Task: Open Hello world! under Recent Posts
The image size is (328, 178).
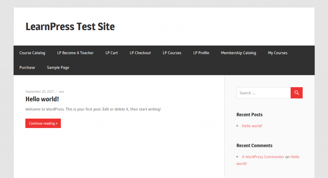Action: (x=252, y=126)
